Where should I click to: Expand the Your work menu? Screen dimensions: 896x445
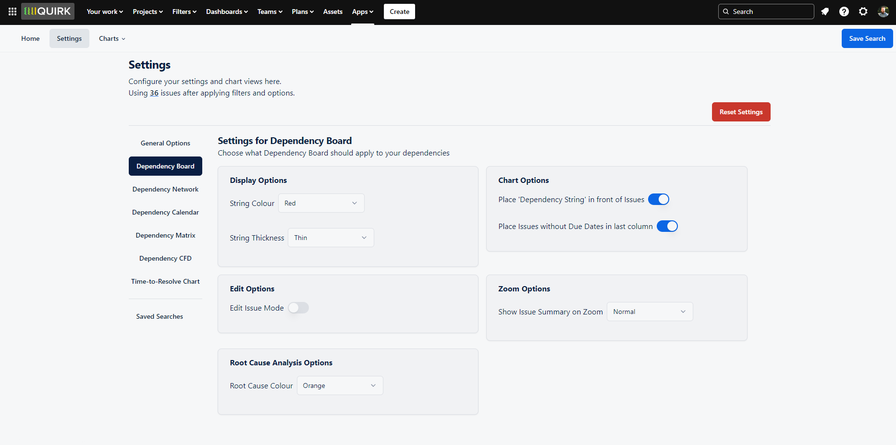coord(105,12)
